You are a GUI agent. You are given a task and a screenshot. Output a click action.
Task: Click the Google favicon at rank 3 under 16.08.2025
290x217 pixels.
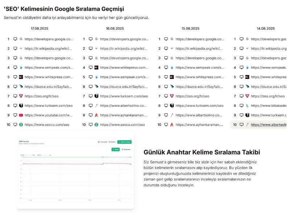tap(96, 58)
